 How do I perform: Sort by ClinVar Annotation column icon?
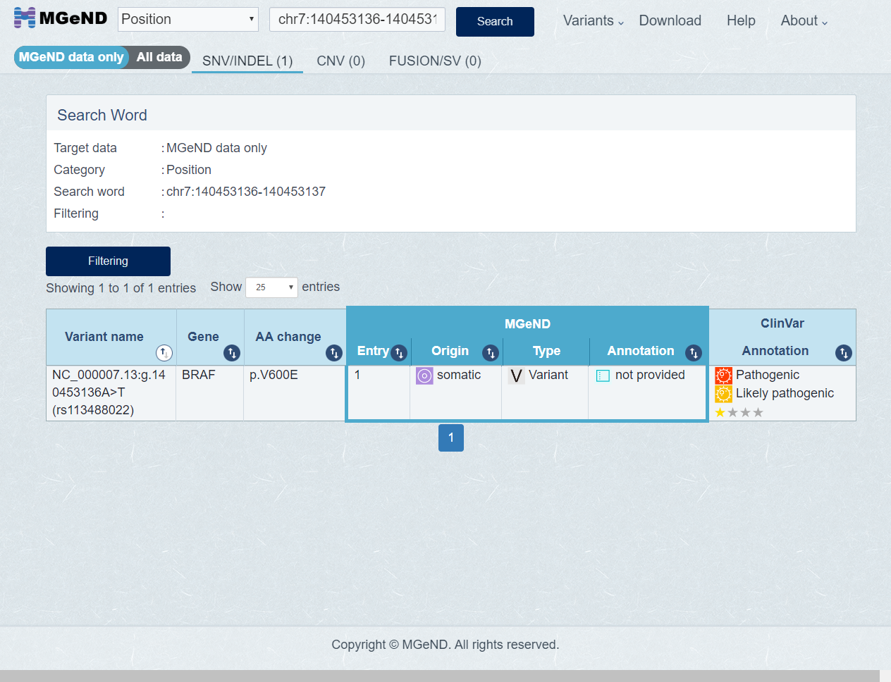(x=843, y=353)
